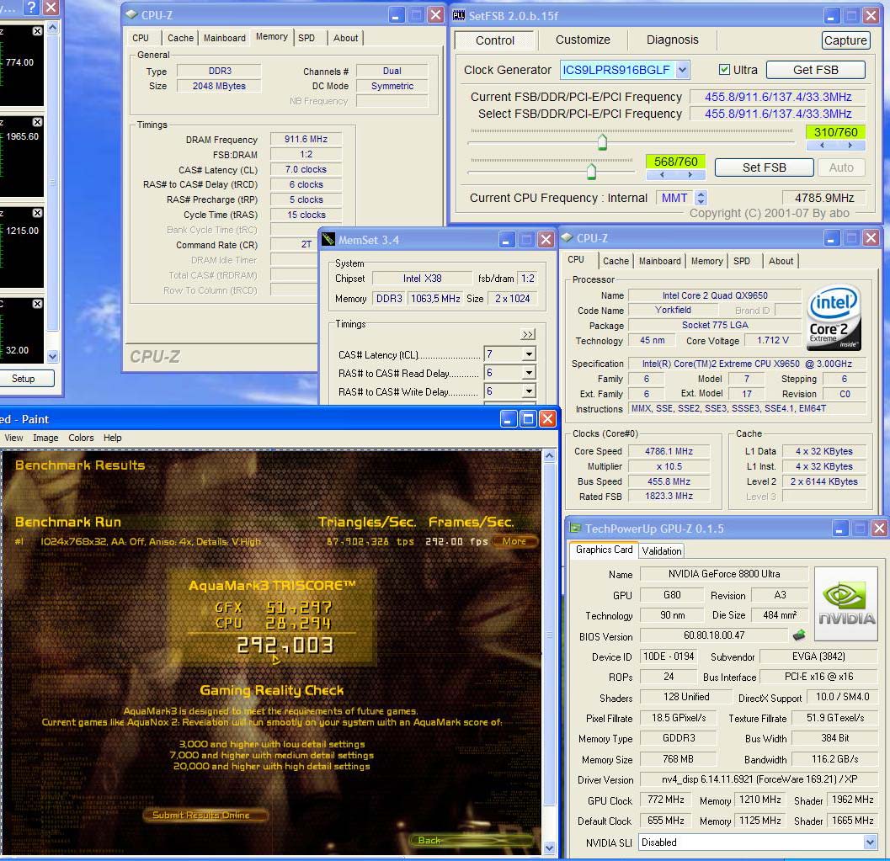Open the NVIDIA SLI dropdown

pos(870,842)
